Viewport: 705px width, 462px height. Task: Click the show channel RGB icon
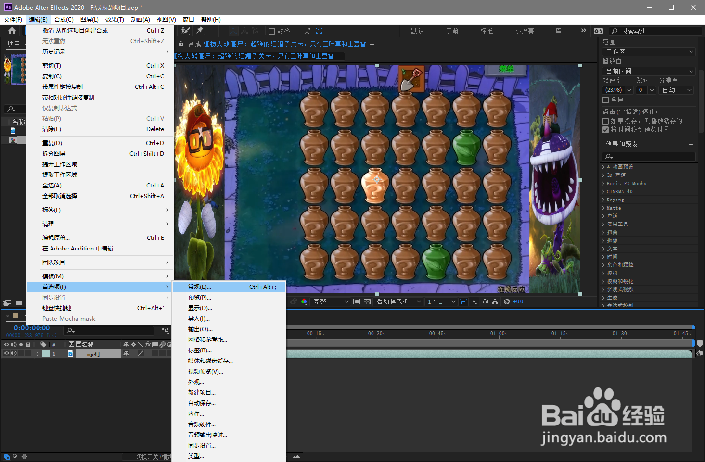point(304,301)
